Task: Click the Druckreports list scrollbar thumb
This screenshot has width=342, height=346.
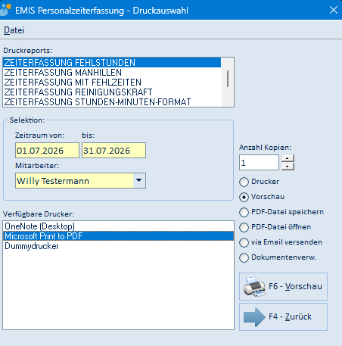Action: point(228,79)
